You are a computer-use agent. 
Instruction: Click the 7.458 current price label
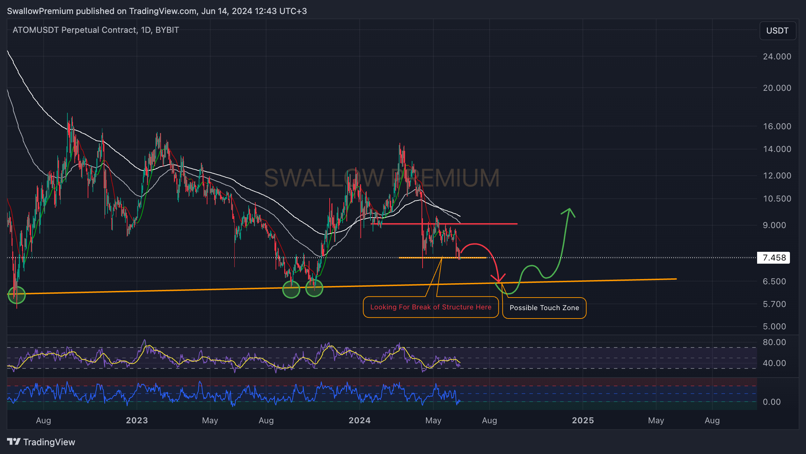click(774, 258)
